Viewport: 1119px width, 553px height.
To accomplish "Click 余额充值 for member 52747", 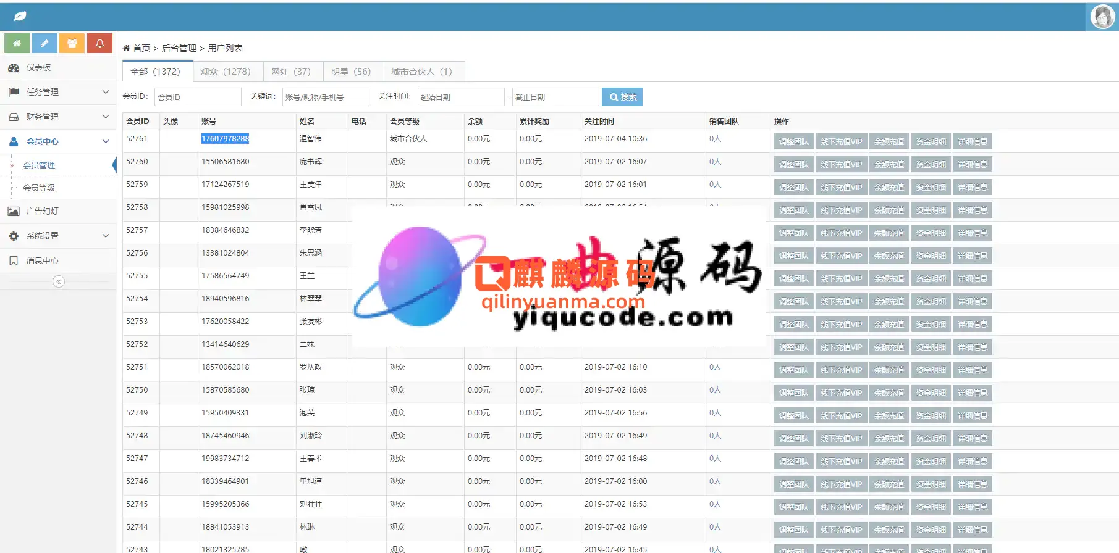I will point(889,462).
